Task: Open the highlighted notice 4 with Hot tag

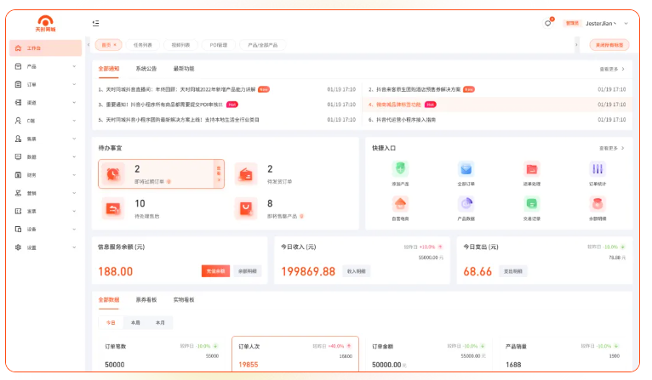Action: click(397, 105)
